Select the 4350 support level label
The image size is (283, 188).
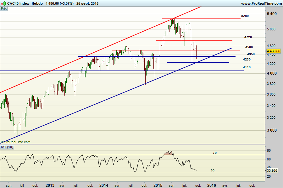[x=251, y=54]
